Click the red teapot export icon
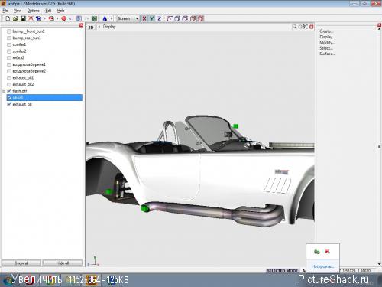Viewport: 382px width, 287px height. 51,18
